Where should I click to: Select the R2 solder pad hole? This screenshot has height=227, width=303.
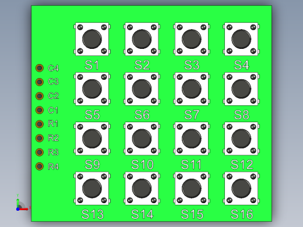tap(40, 138)
